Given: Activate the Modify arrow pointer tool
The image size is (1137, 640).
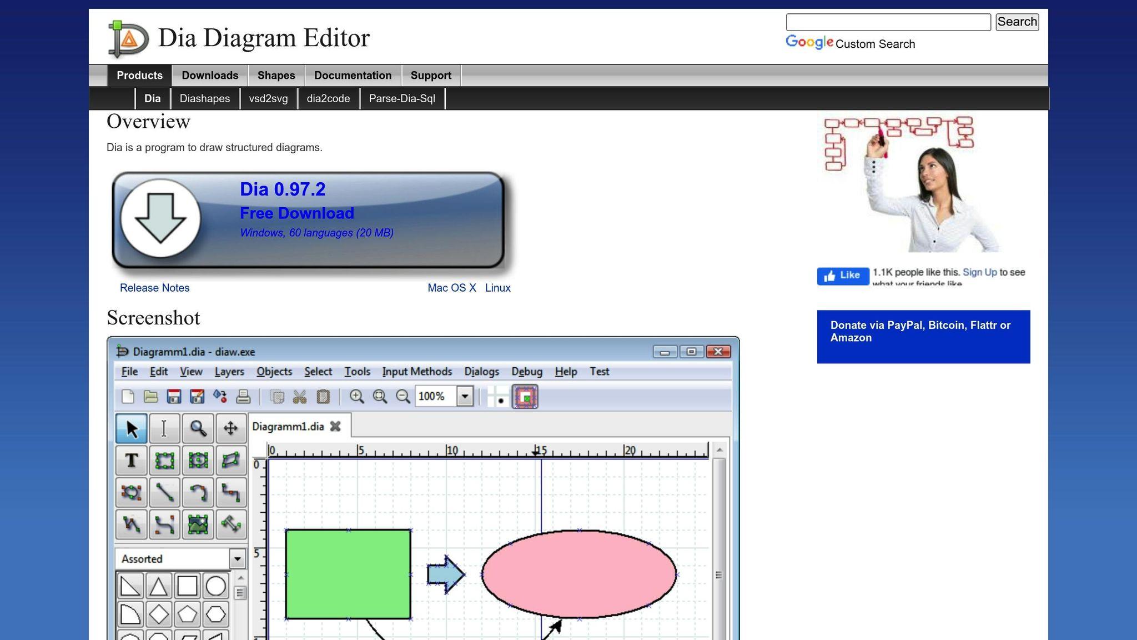Looking at the screenshot, I should (132, 428).
